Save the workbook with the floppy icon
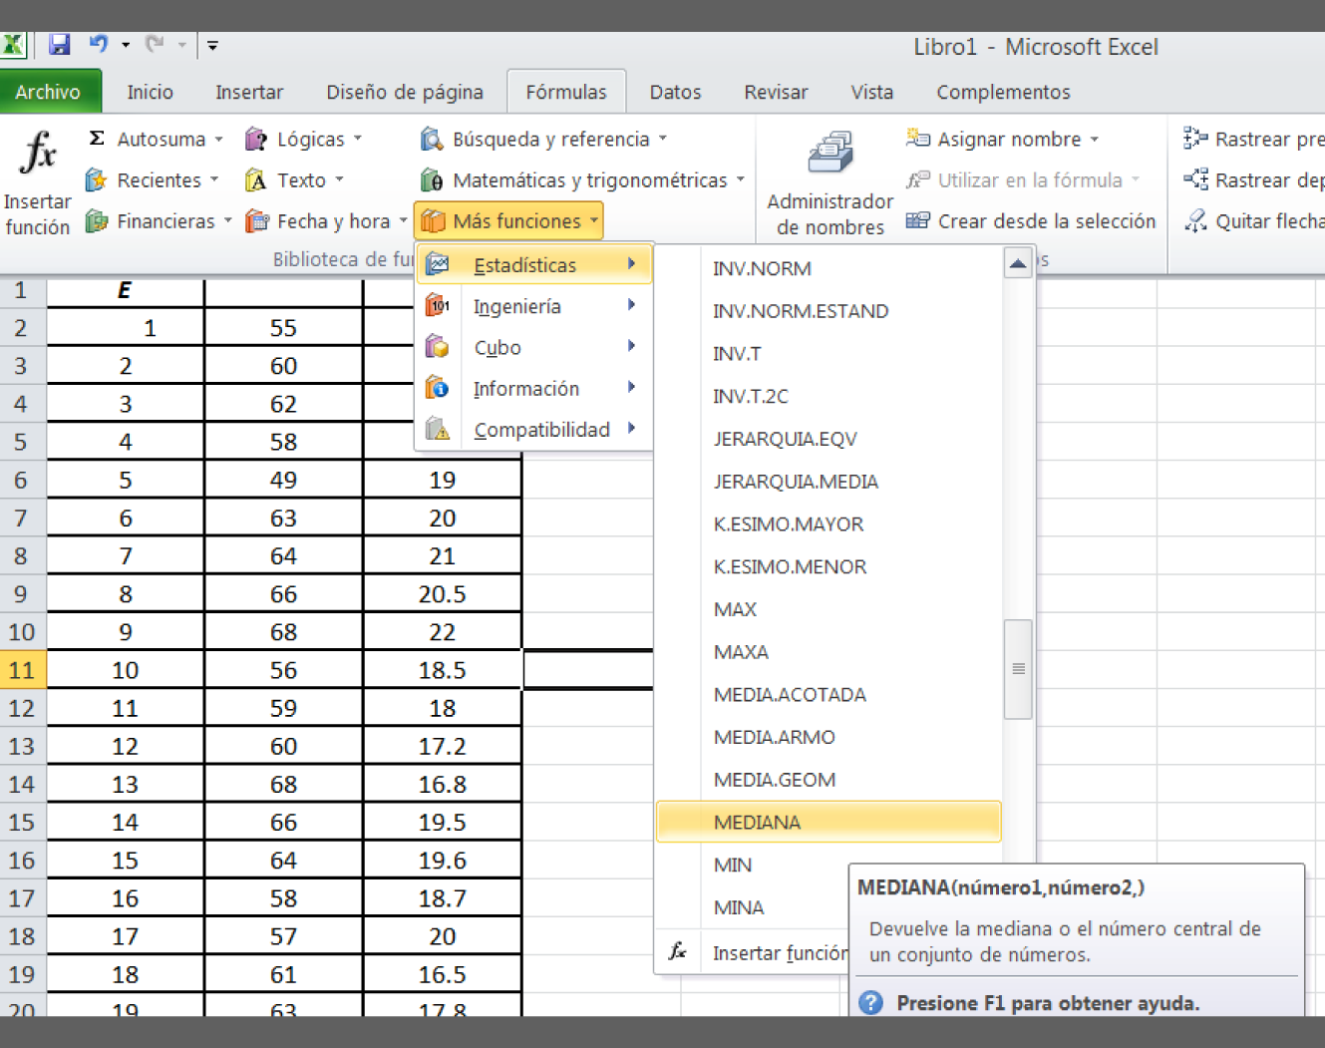Image resolution: width=1325 pixels, height=1048 pixels. [60, 44]
